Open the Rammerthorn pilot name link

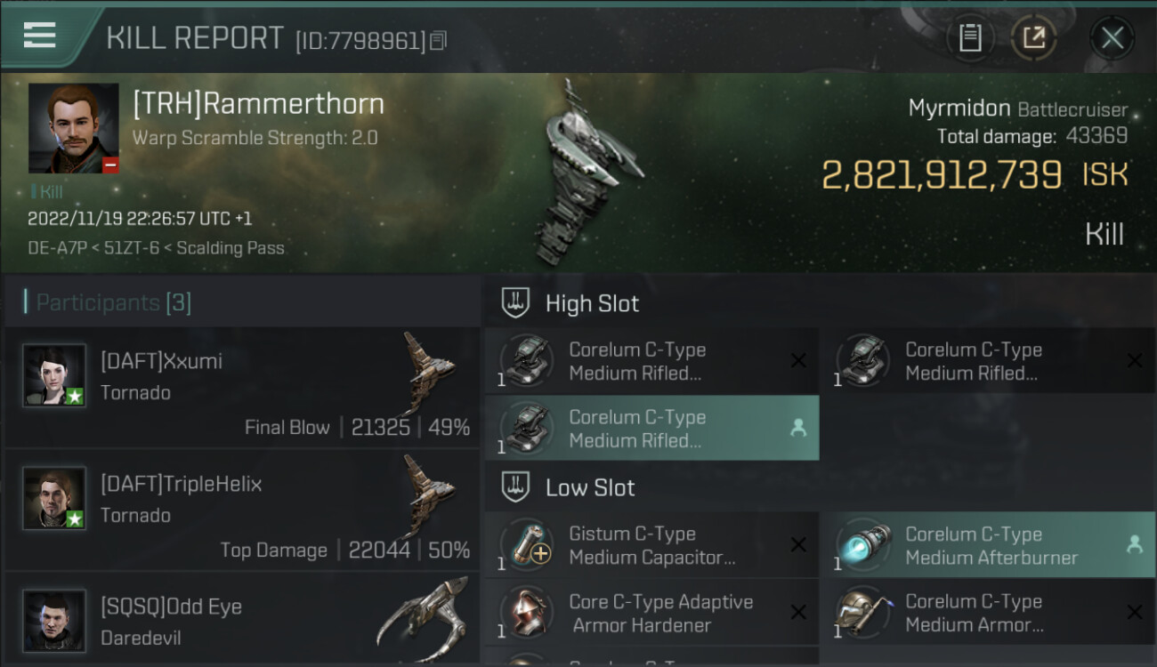click(258, 103)
